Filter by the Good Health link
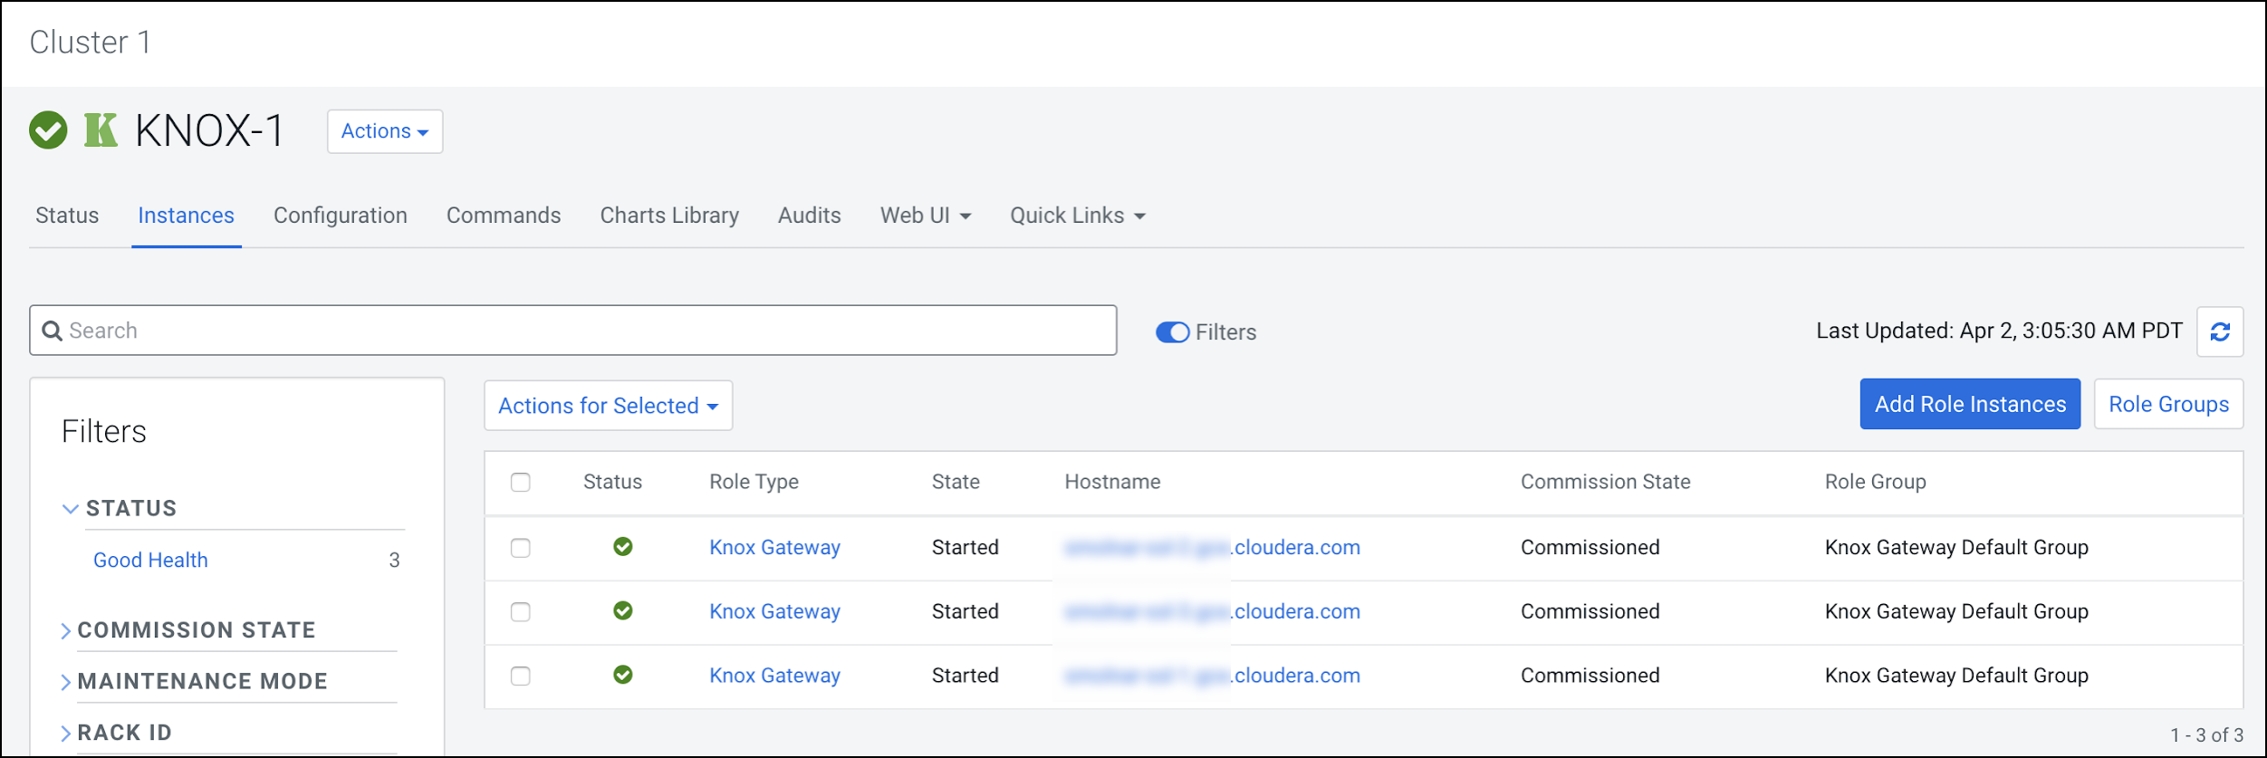 (150, 561)
